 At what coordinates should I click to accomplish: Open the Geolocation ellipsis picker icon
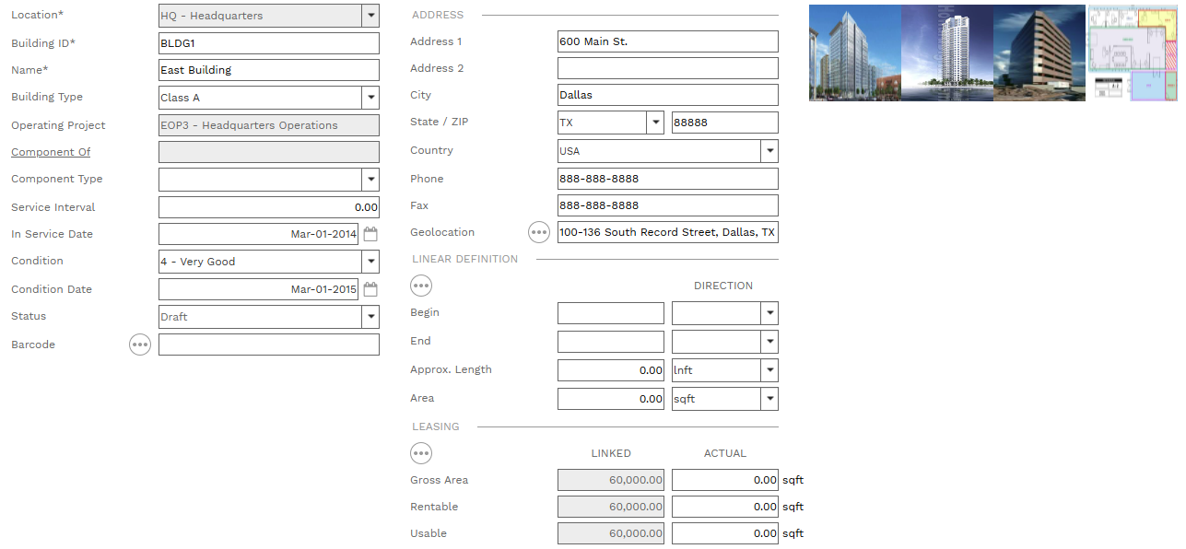click(539, 232)
